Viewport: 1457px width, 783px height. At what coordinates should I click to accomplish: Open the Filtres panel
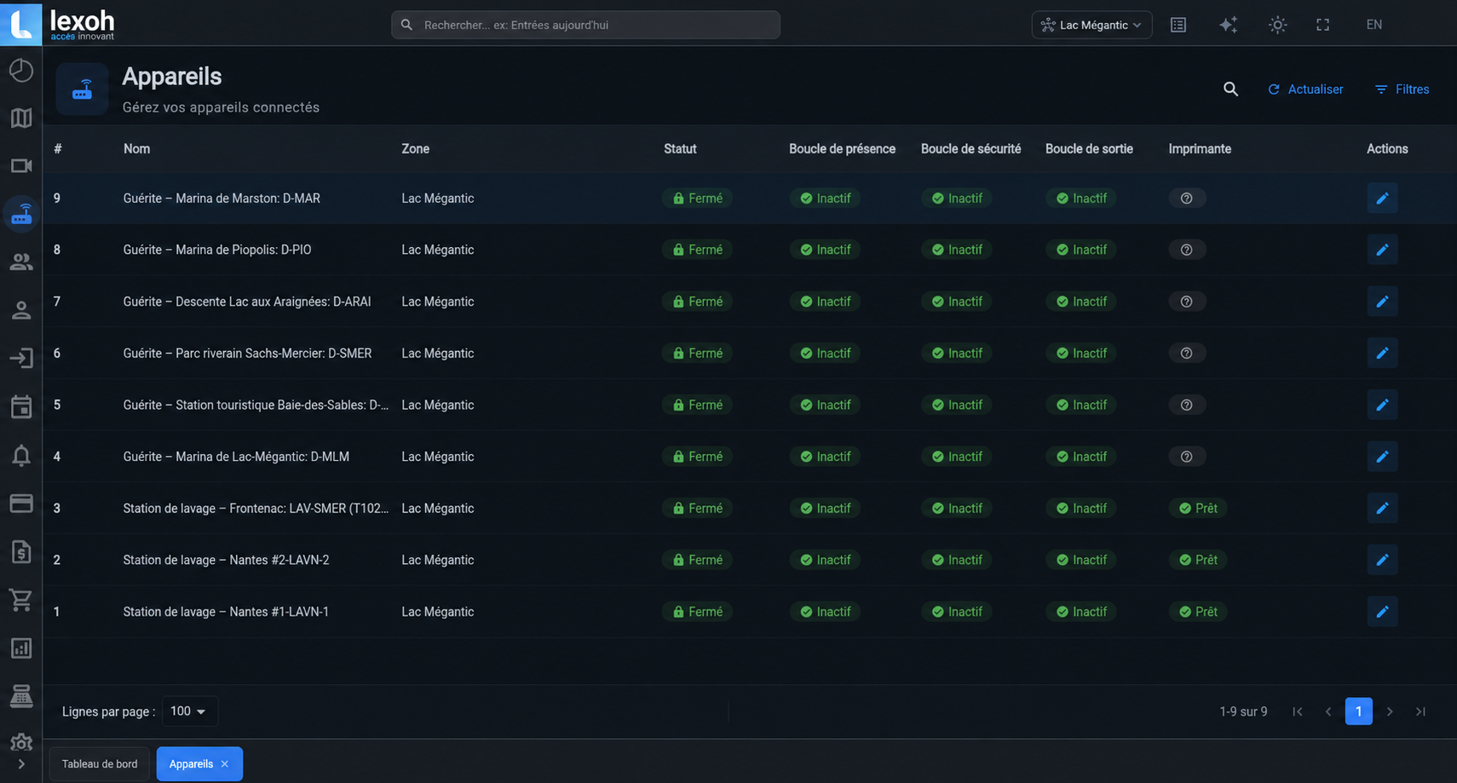1402,89
